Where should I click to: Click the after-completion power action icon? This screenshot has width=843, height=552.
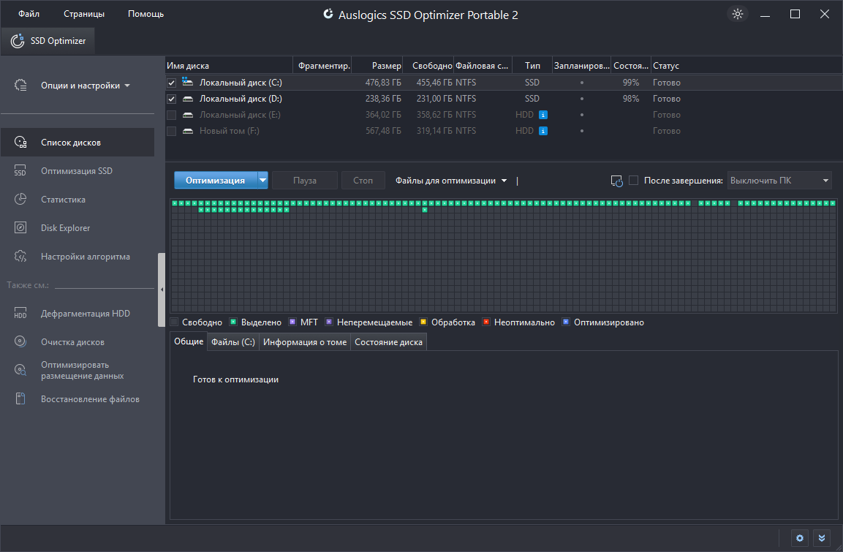pyautogui.click(x=616, y=181)
